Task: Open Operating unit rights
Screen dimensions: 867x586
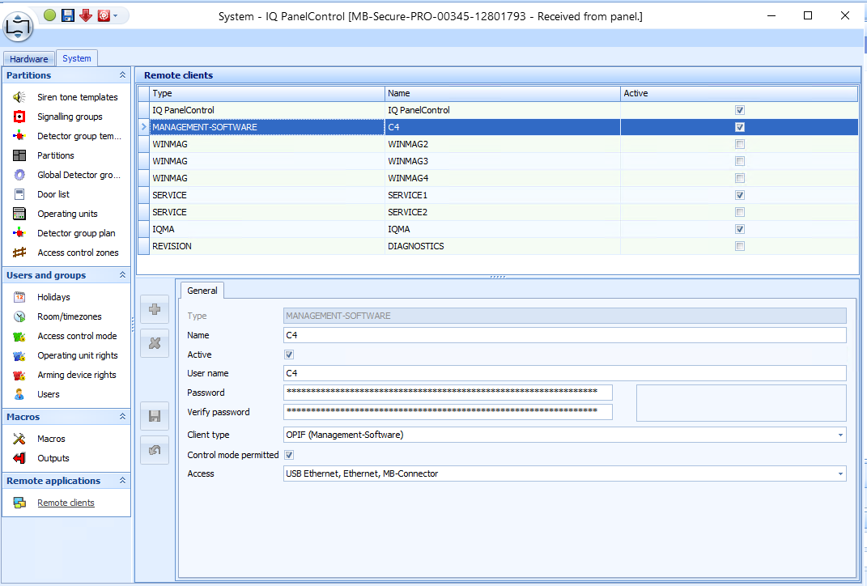Action: coord(78,355)
